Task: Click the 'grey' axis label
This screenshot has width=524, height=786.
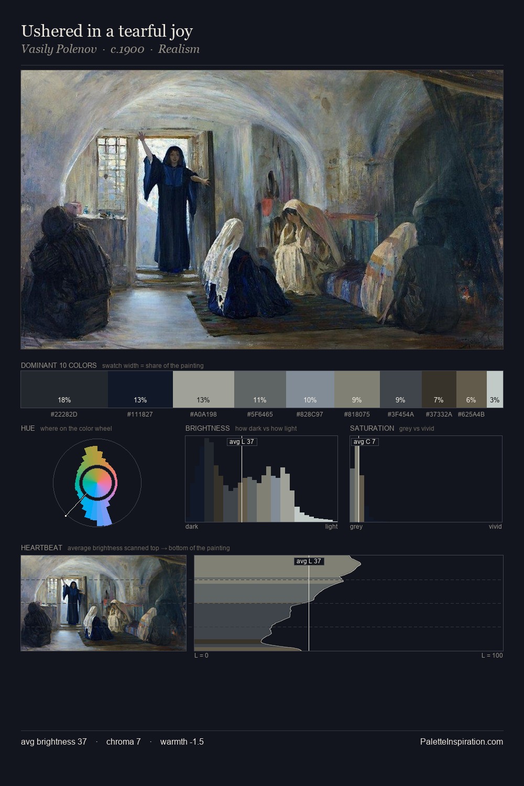Action: 356,527
